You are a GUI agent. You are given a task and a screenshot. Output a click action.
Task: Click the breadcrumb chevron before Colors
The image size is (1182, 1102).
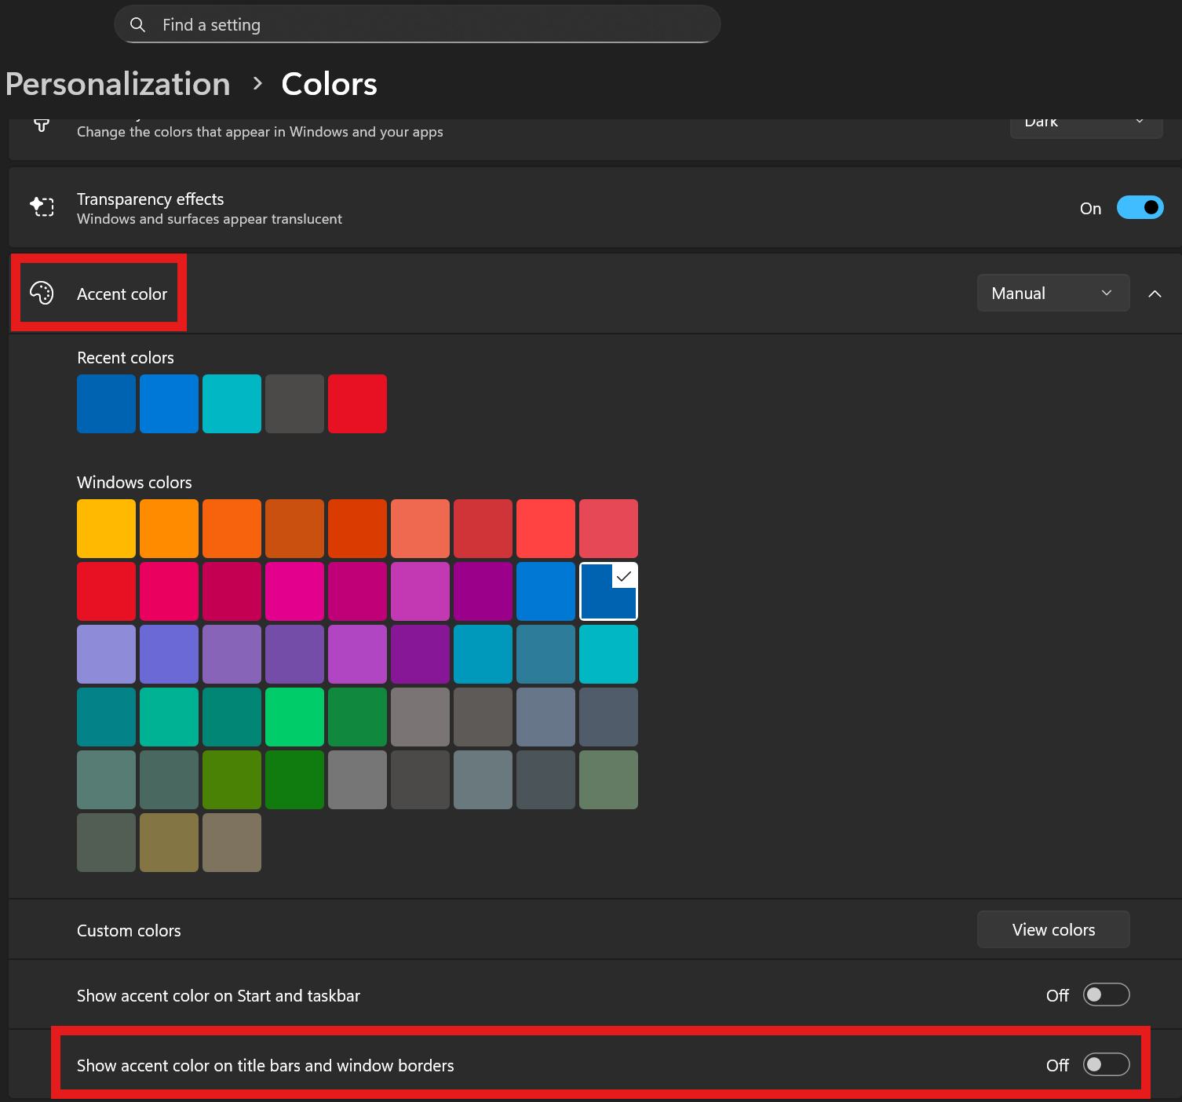(x=257, y=84)
